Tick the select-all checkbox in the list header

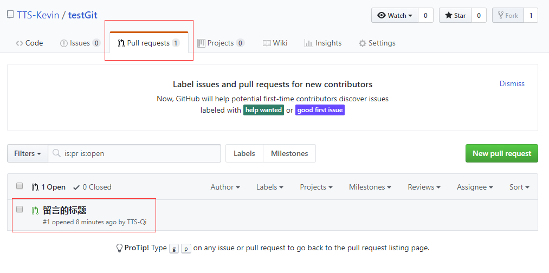(x=20, y=186)
